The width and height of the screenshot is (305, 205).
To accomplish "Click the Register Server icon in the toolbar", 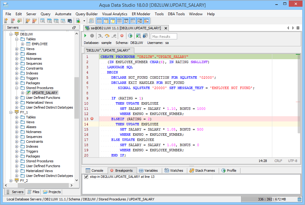I will point(5,20).
